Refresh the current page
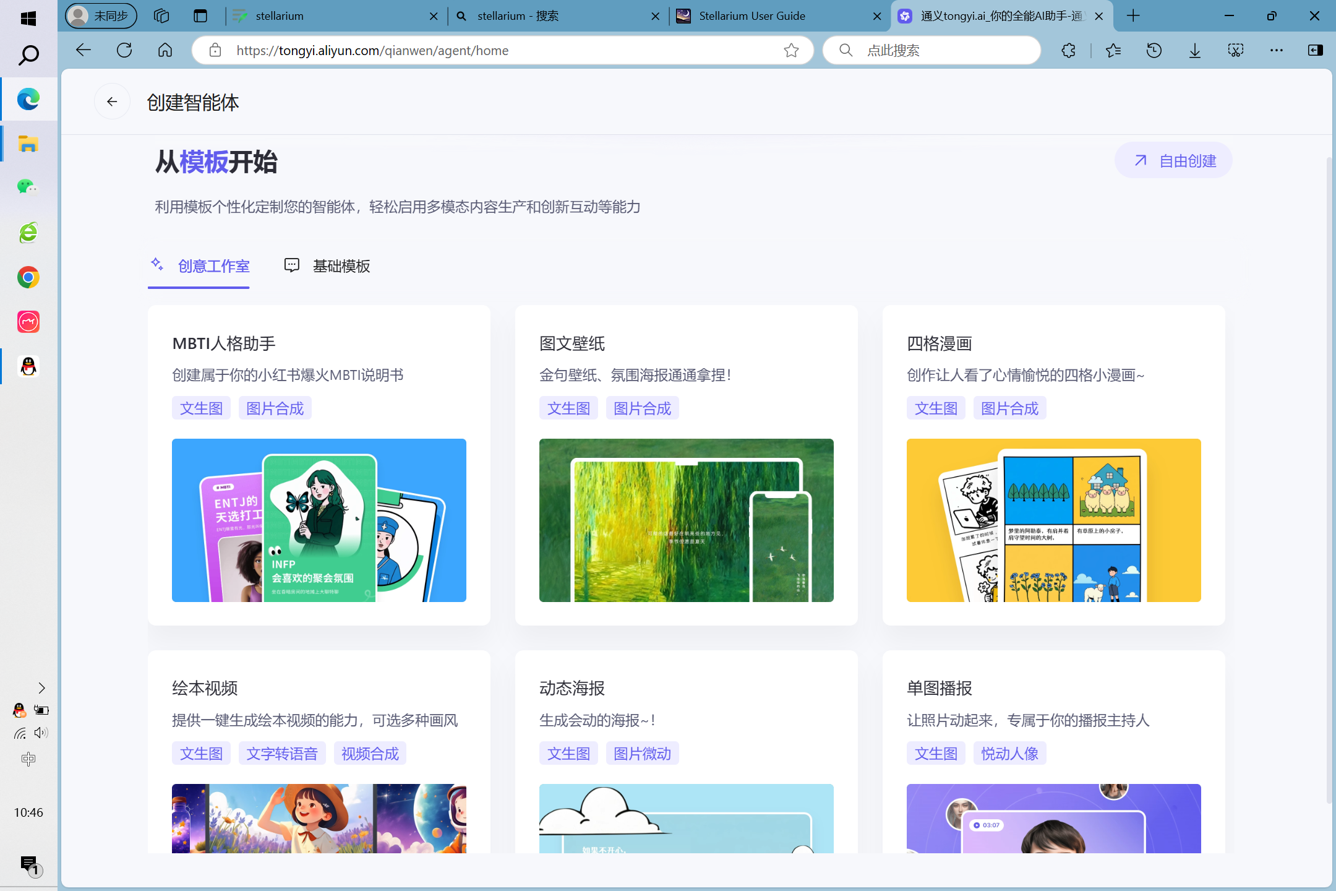 [124, 50]
